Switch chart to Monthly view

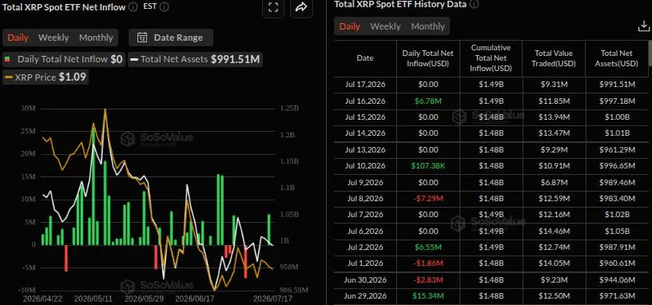pyautogui.click(x=96, y=38)
